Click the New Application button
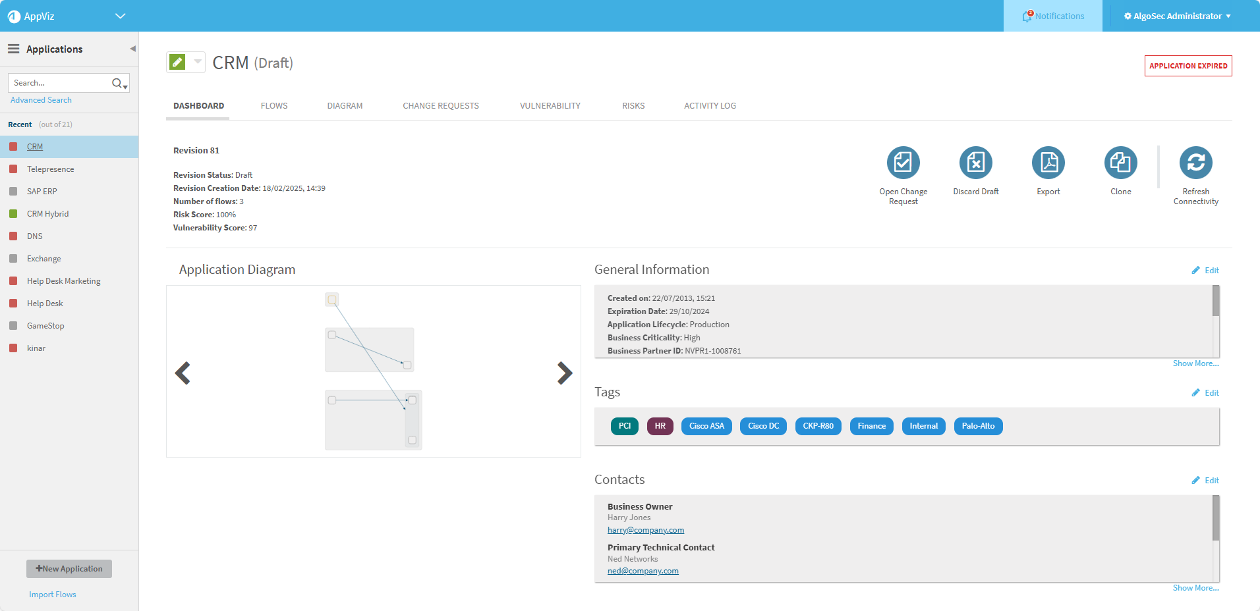 (x=69, y=569)
